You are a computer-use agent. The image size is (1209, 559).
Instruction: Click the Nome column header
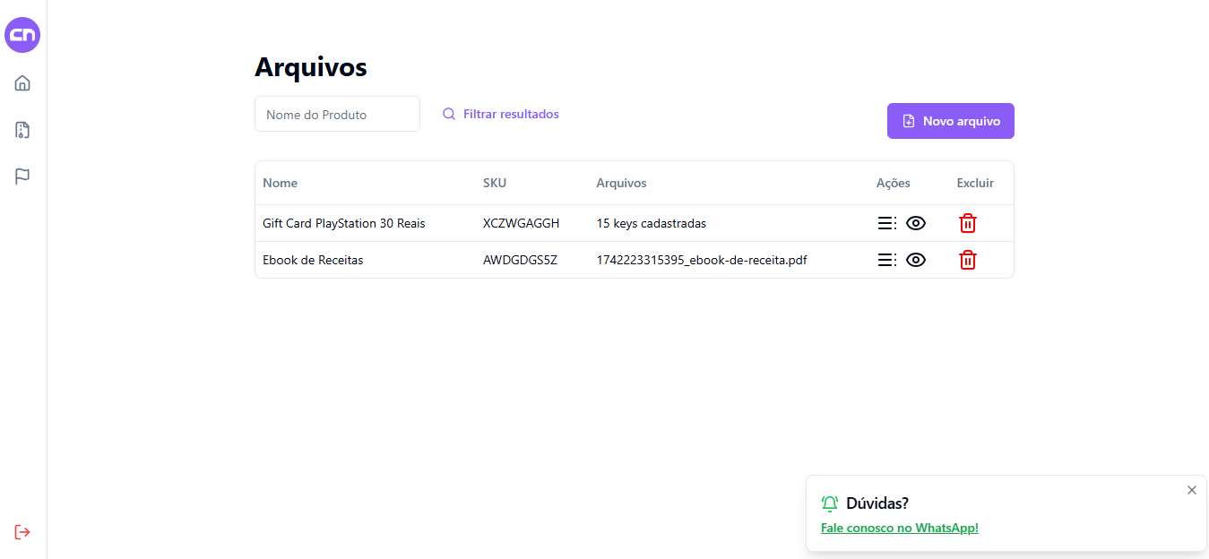point(280,183)
